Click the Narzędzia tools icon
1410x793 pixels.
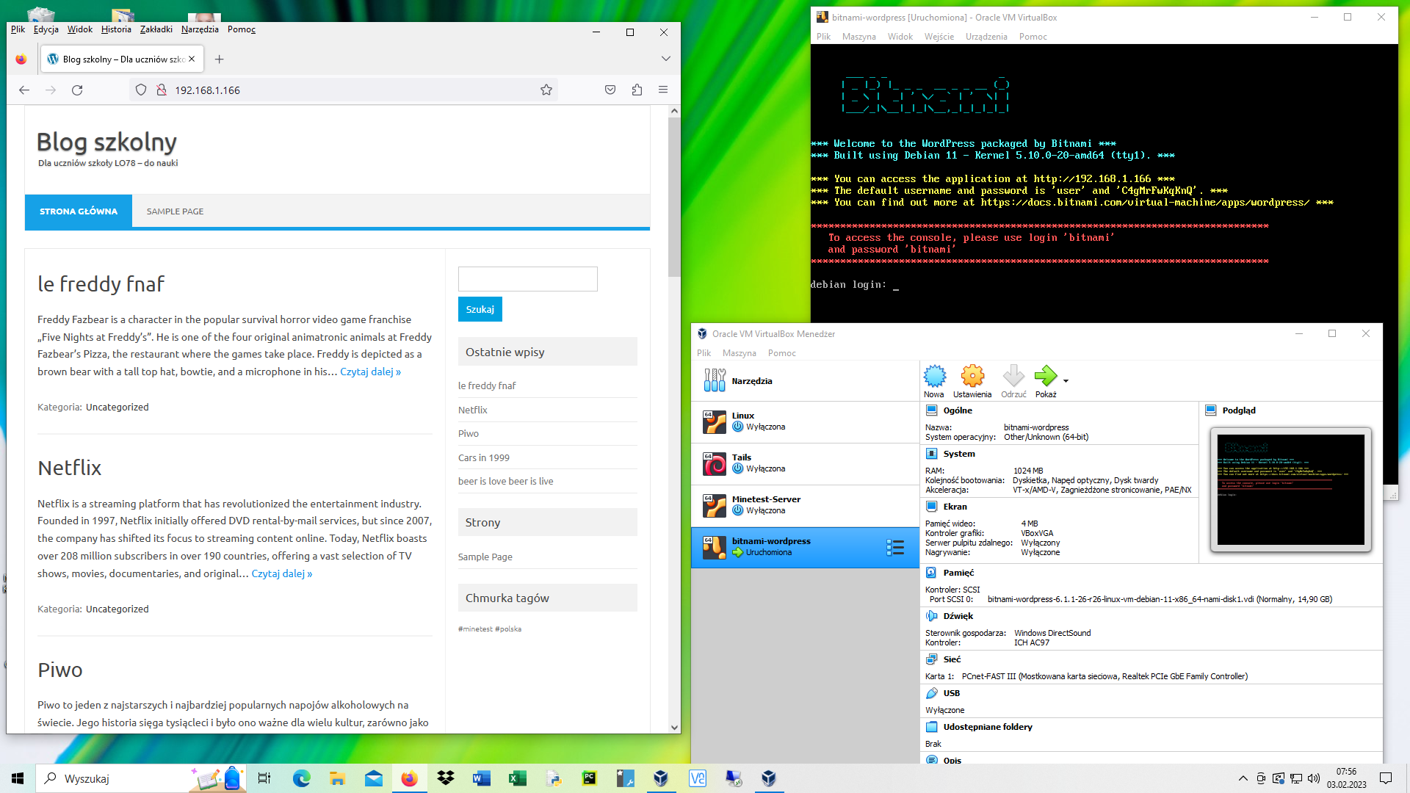[x=715, y=380]
